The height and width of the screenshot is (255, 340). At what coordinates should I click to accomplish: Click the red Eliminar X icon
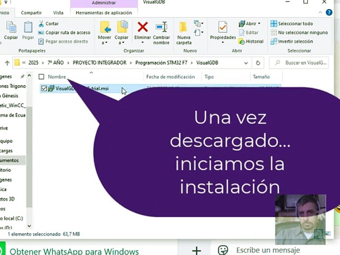[143, 27]
